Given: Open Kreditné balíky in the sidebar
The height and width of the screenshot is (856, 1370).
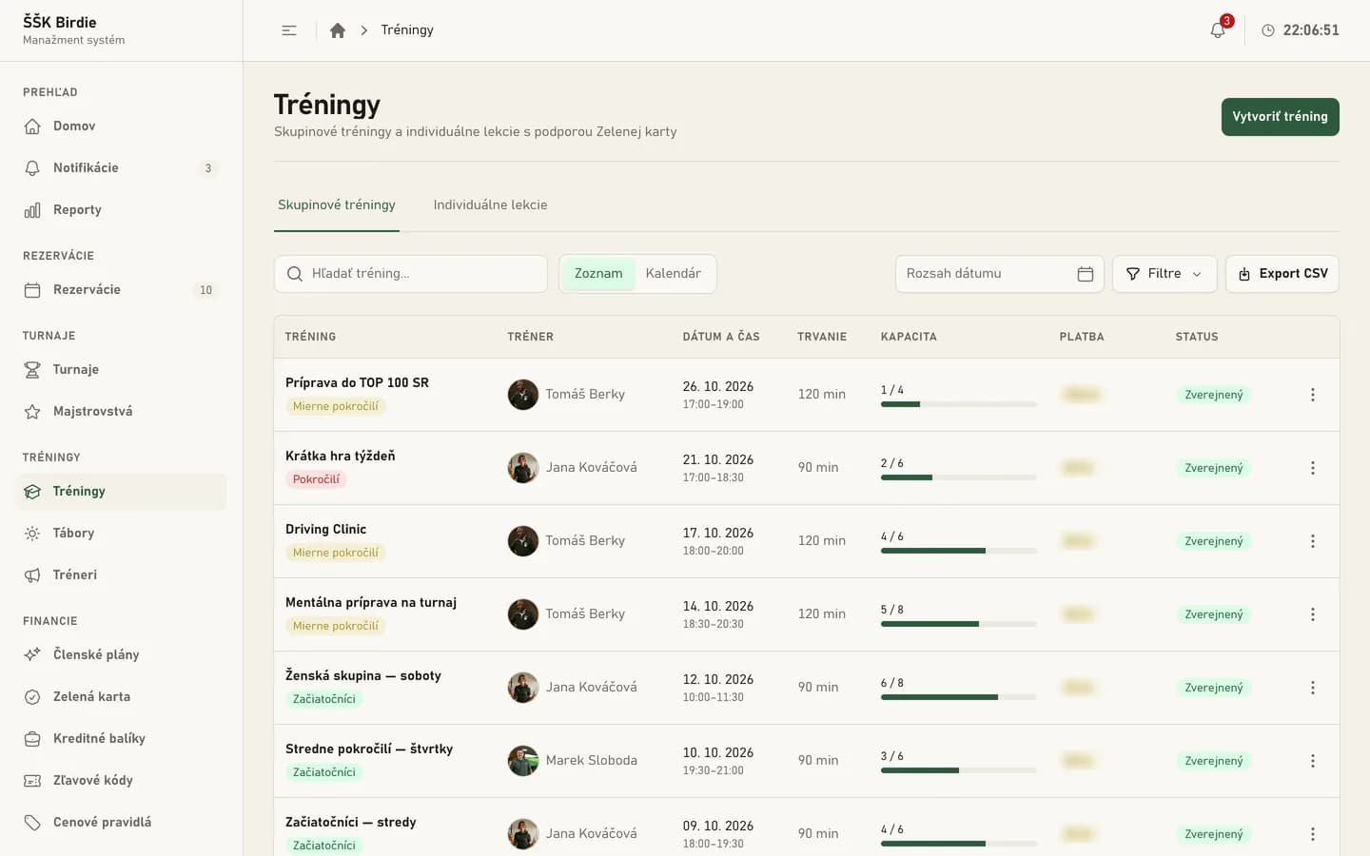Looking at the screenshot, I should coord(121,739).
